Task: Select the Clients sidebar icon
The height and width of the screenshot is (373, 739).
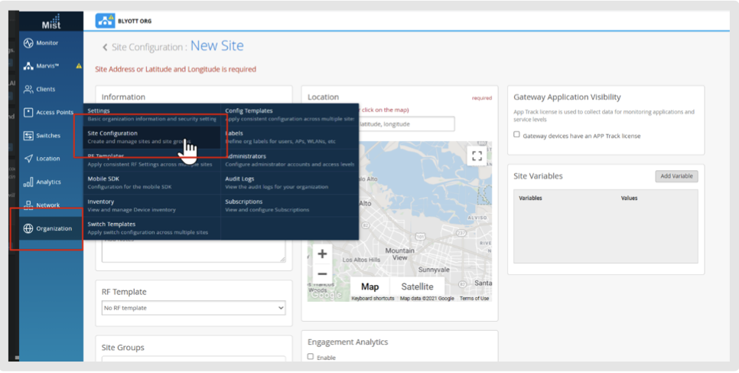Action: coord(28,89)
